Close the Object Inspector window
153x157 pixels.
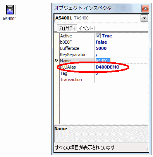click(x=145, y=9)
